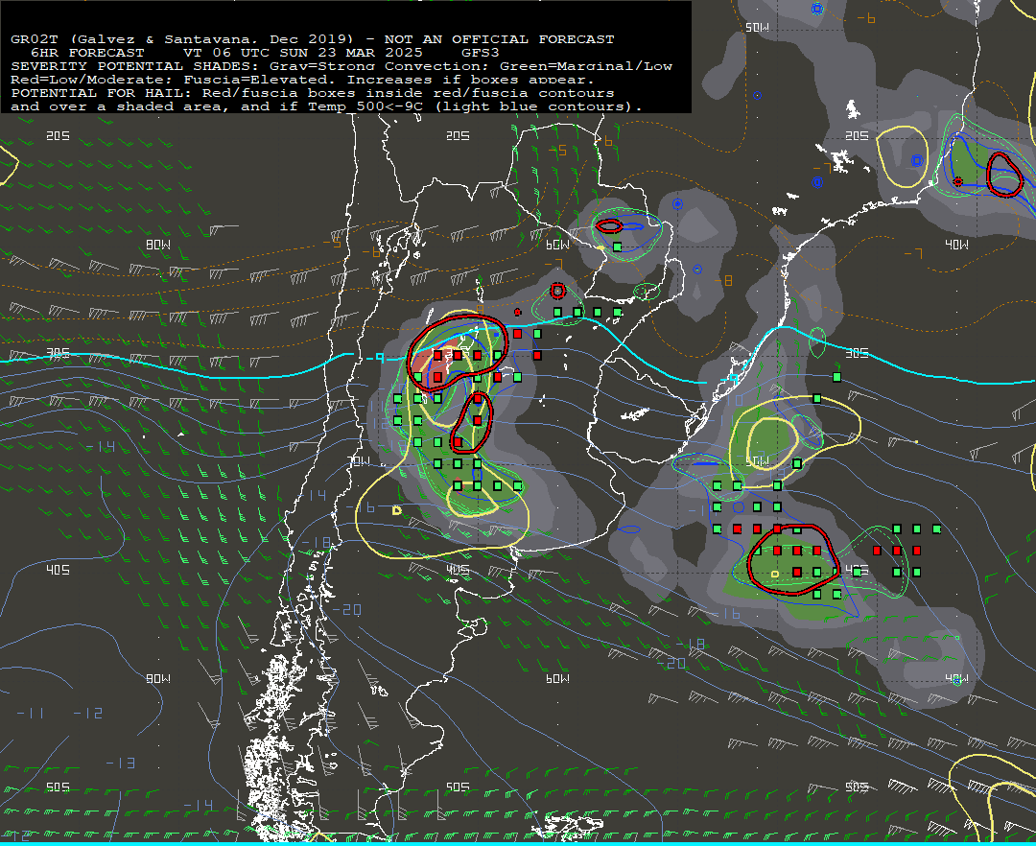
Task: Click the 'POTENTIAL FOR HAIL' legend line
Action: [313, 93]
